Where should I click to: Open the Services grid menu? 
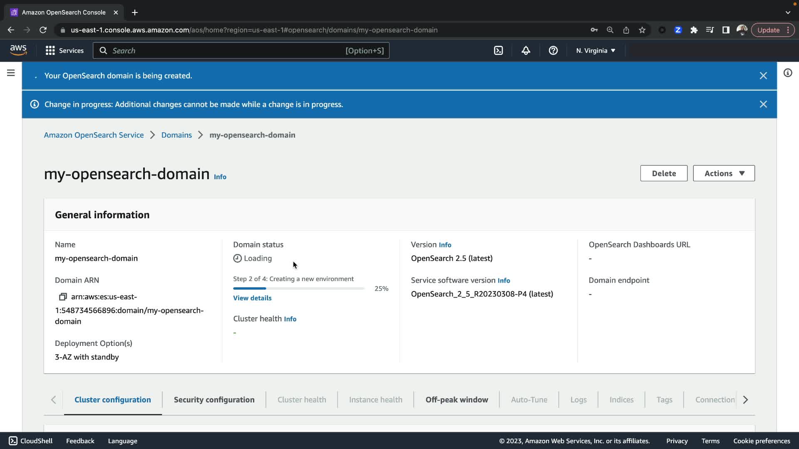click(x=65, y=51)
